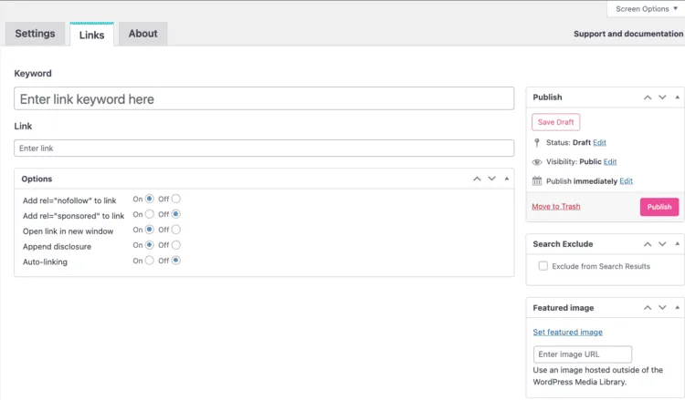Move the Publish box down
The height and width of the screenshot is (400, 685).
662,97
